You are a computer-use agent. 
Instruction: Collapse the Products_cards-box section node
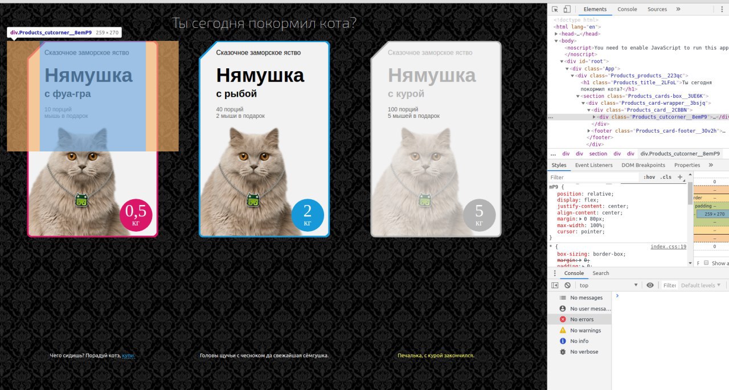578,96
